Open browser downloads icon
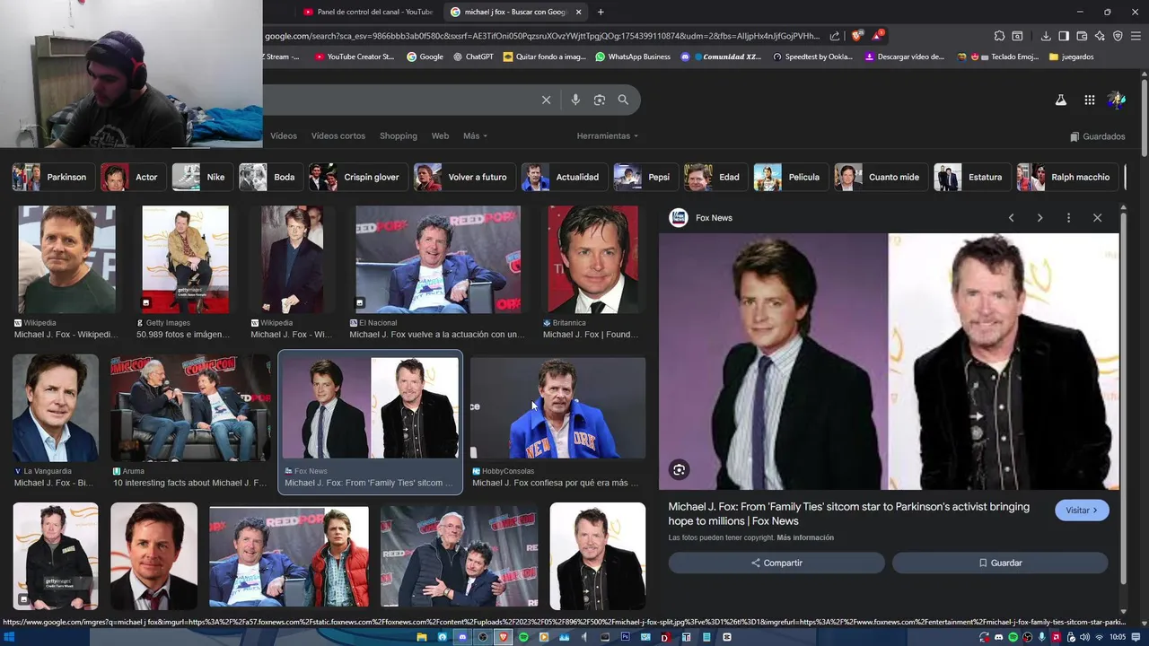Viewport: 1149px width, 646px height. pos(1046,36)
